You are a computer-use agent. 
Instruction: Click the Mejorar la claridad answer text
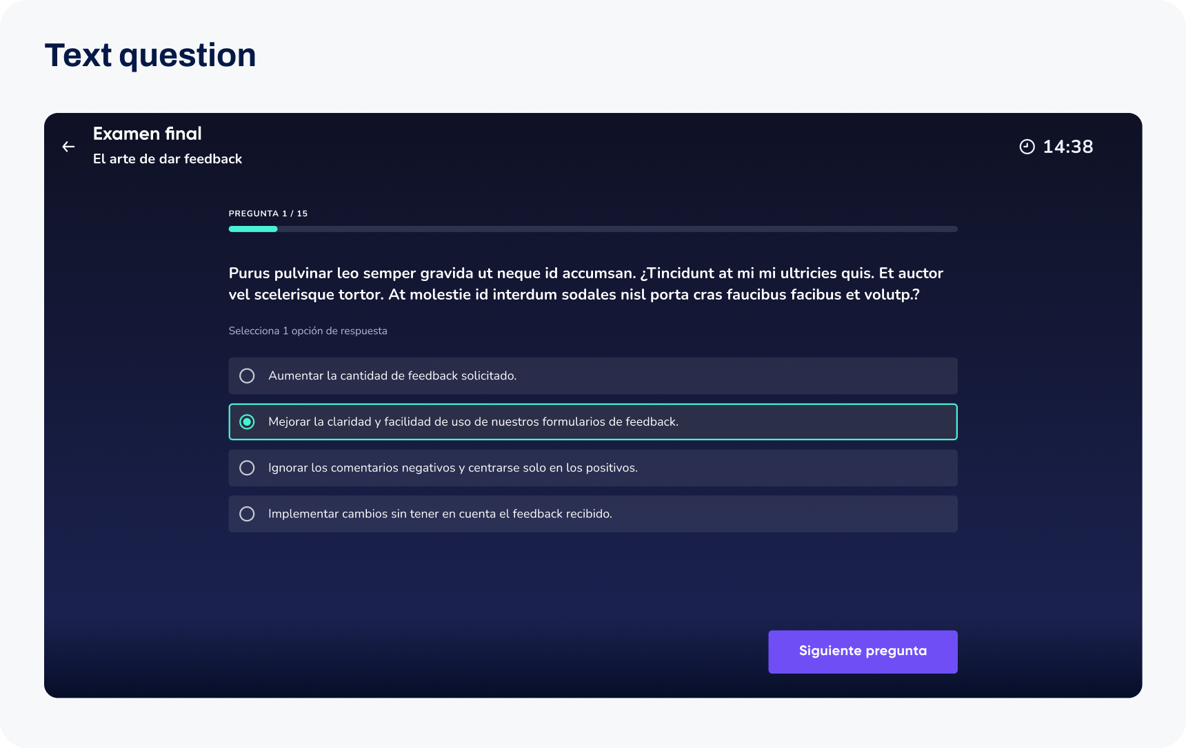[474, 422]
